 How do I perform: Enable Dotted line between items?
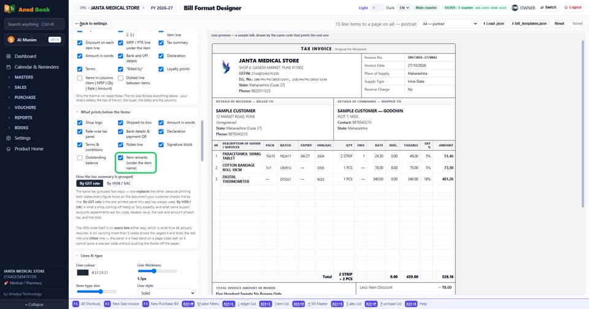tap(120, 78)
